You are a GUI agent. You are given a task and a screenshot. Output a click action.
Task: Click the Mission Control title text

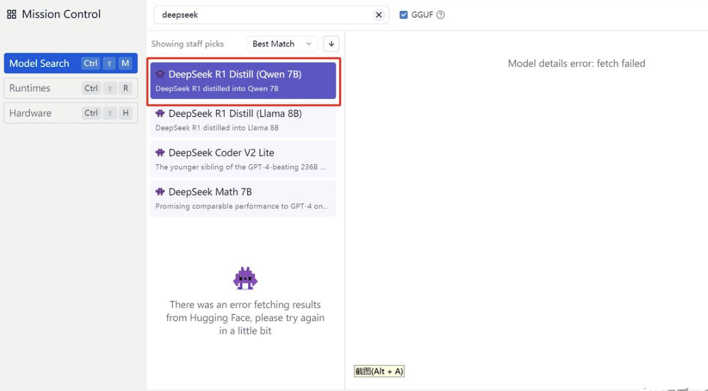tap(61, 14)
